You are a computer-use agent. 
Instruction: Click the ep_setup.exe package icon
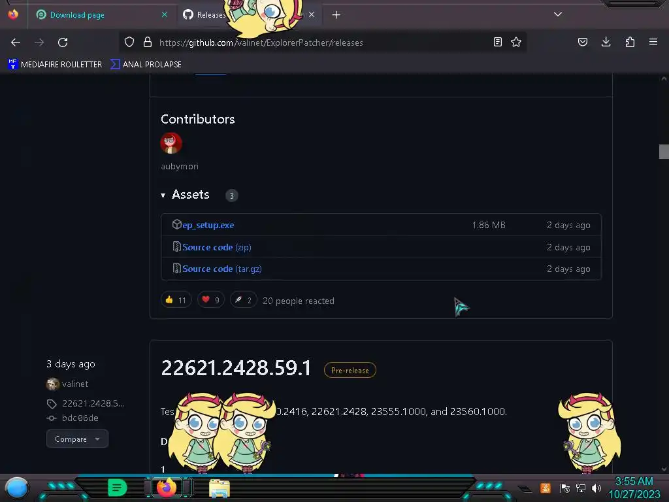pyautogui.click(x=176, y=224)
